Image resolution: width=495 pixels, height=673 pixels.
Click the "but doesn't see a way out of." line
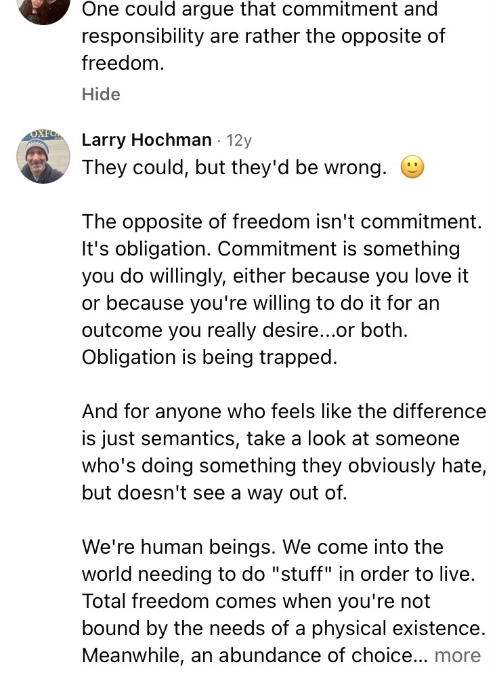(214, 493)
